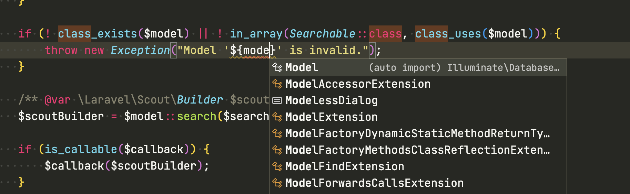Click the ModelessDialog suggestion's dialog icon
Image resolution: width=630 pixels, height=194 pixels.
[277, 100]
